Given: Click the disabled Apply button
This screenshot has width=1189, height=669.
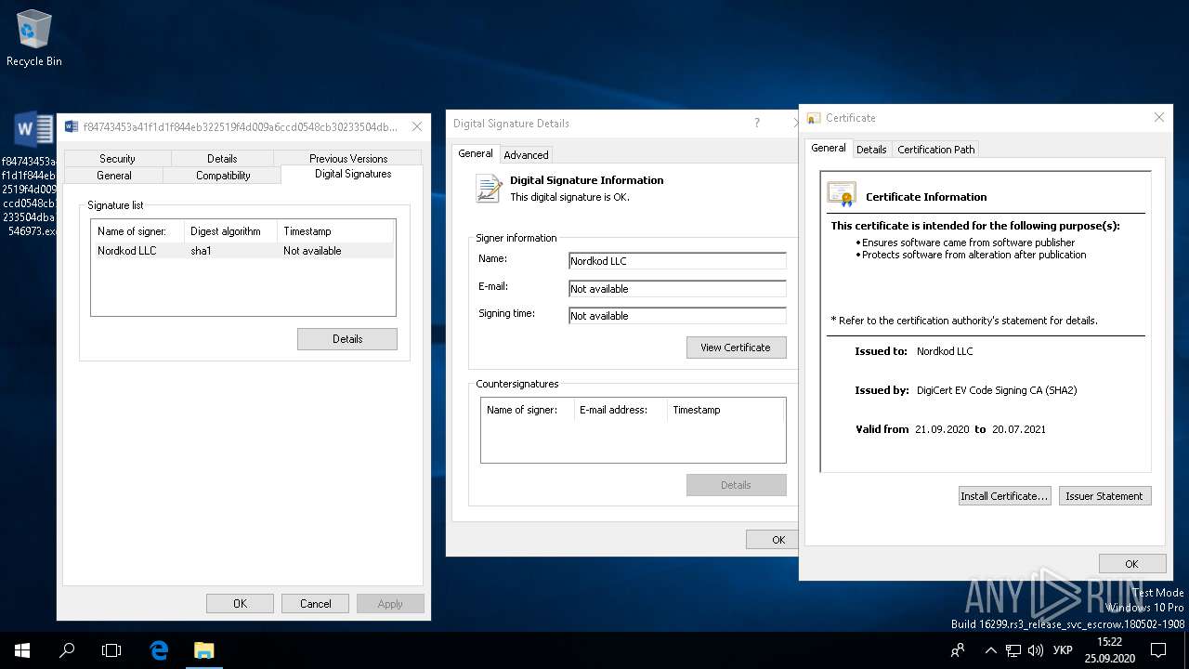Looking at the screenshot, I should pyautogui.click(x=390, y=604).
